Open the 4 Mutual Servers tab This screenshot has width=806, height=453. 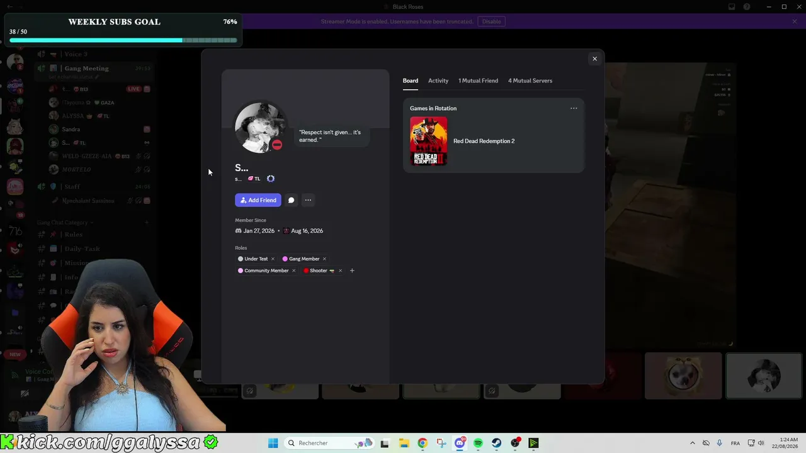pos(530,81)
